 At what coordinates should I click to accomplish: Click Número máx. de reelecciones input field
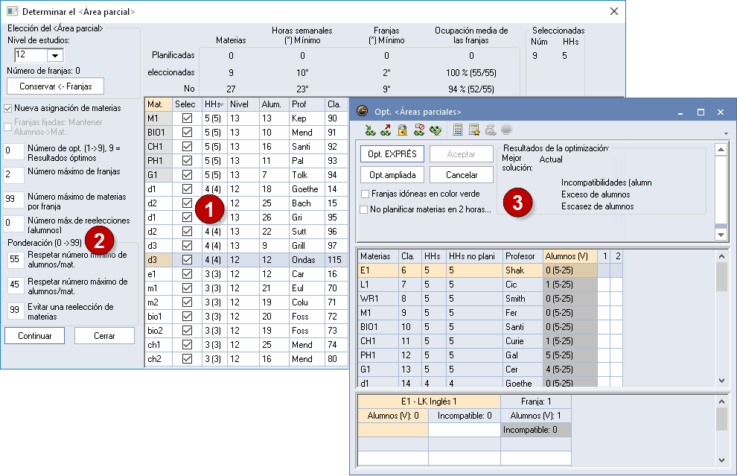13,223
